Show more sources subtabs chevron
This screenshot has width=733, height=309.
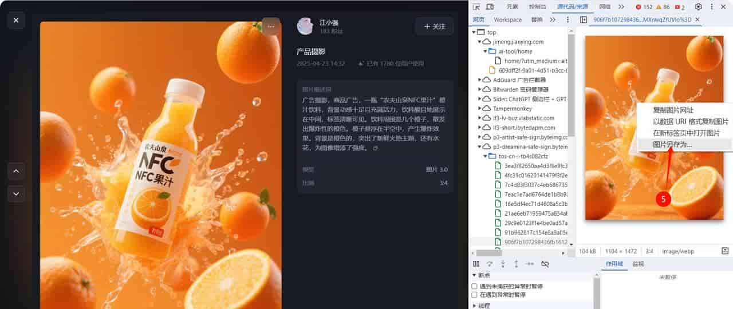click(x=553, y=19)
